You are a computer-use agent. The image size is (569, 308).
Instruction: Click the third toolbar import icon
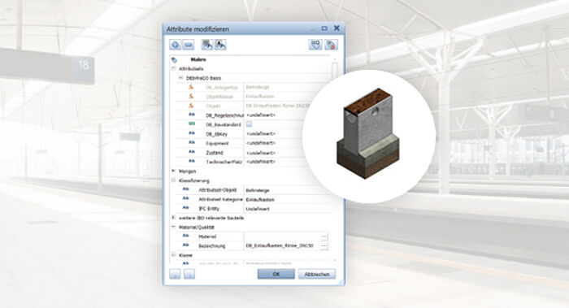coord(207,45)
